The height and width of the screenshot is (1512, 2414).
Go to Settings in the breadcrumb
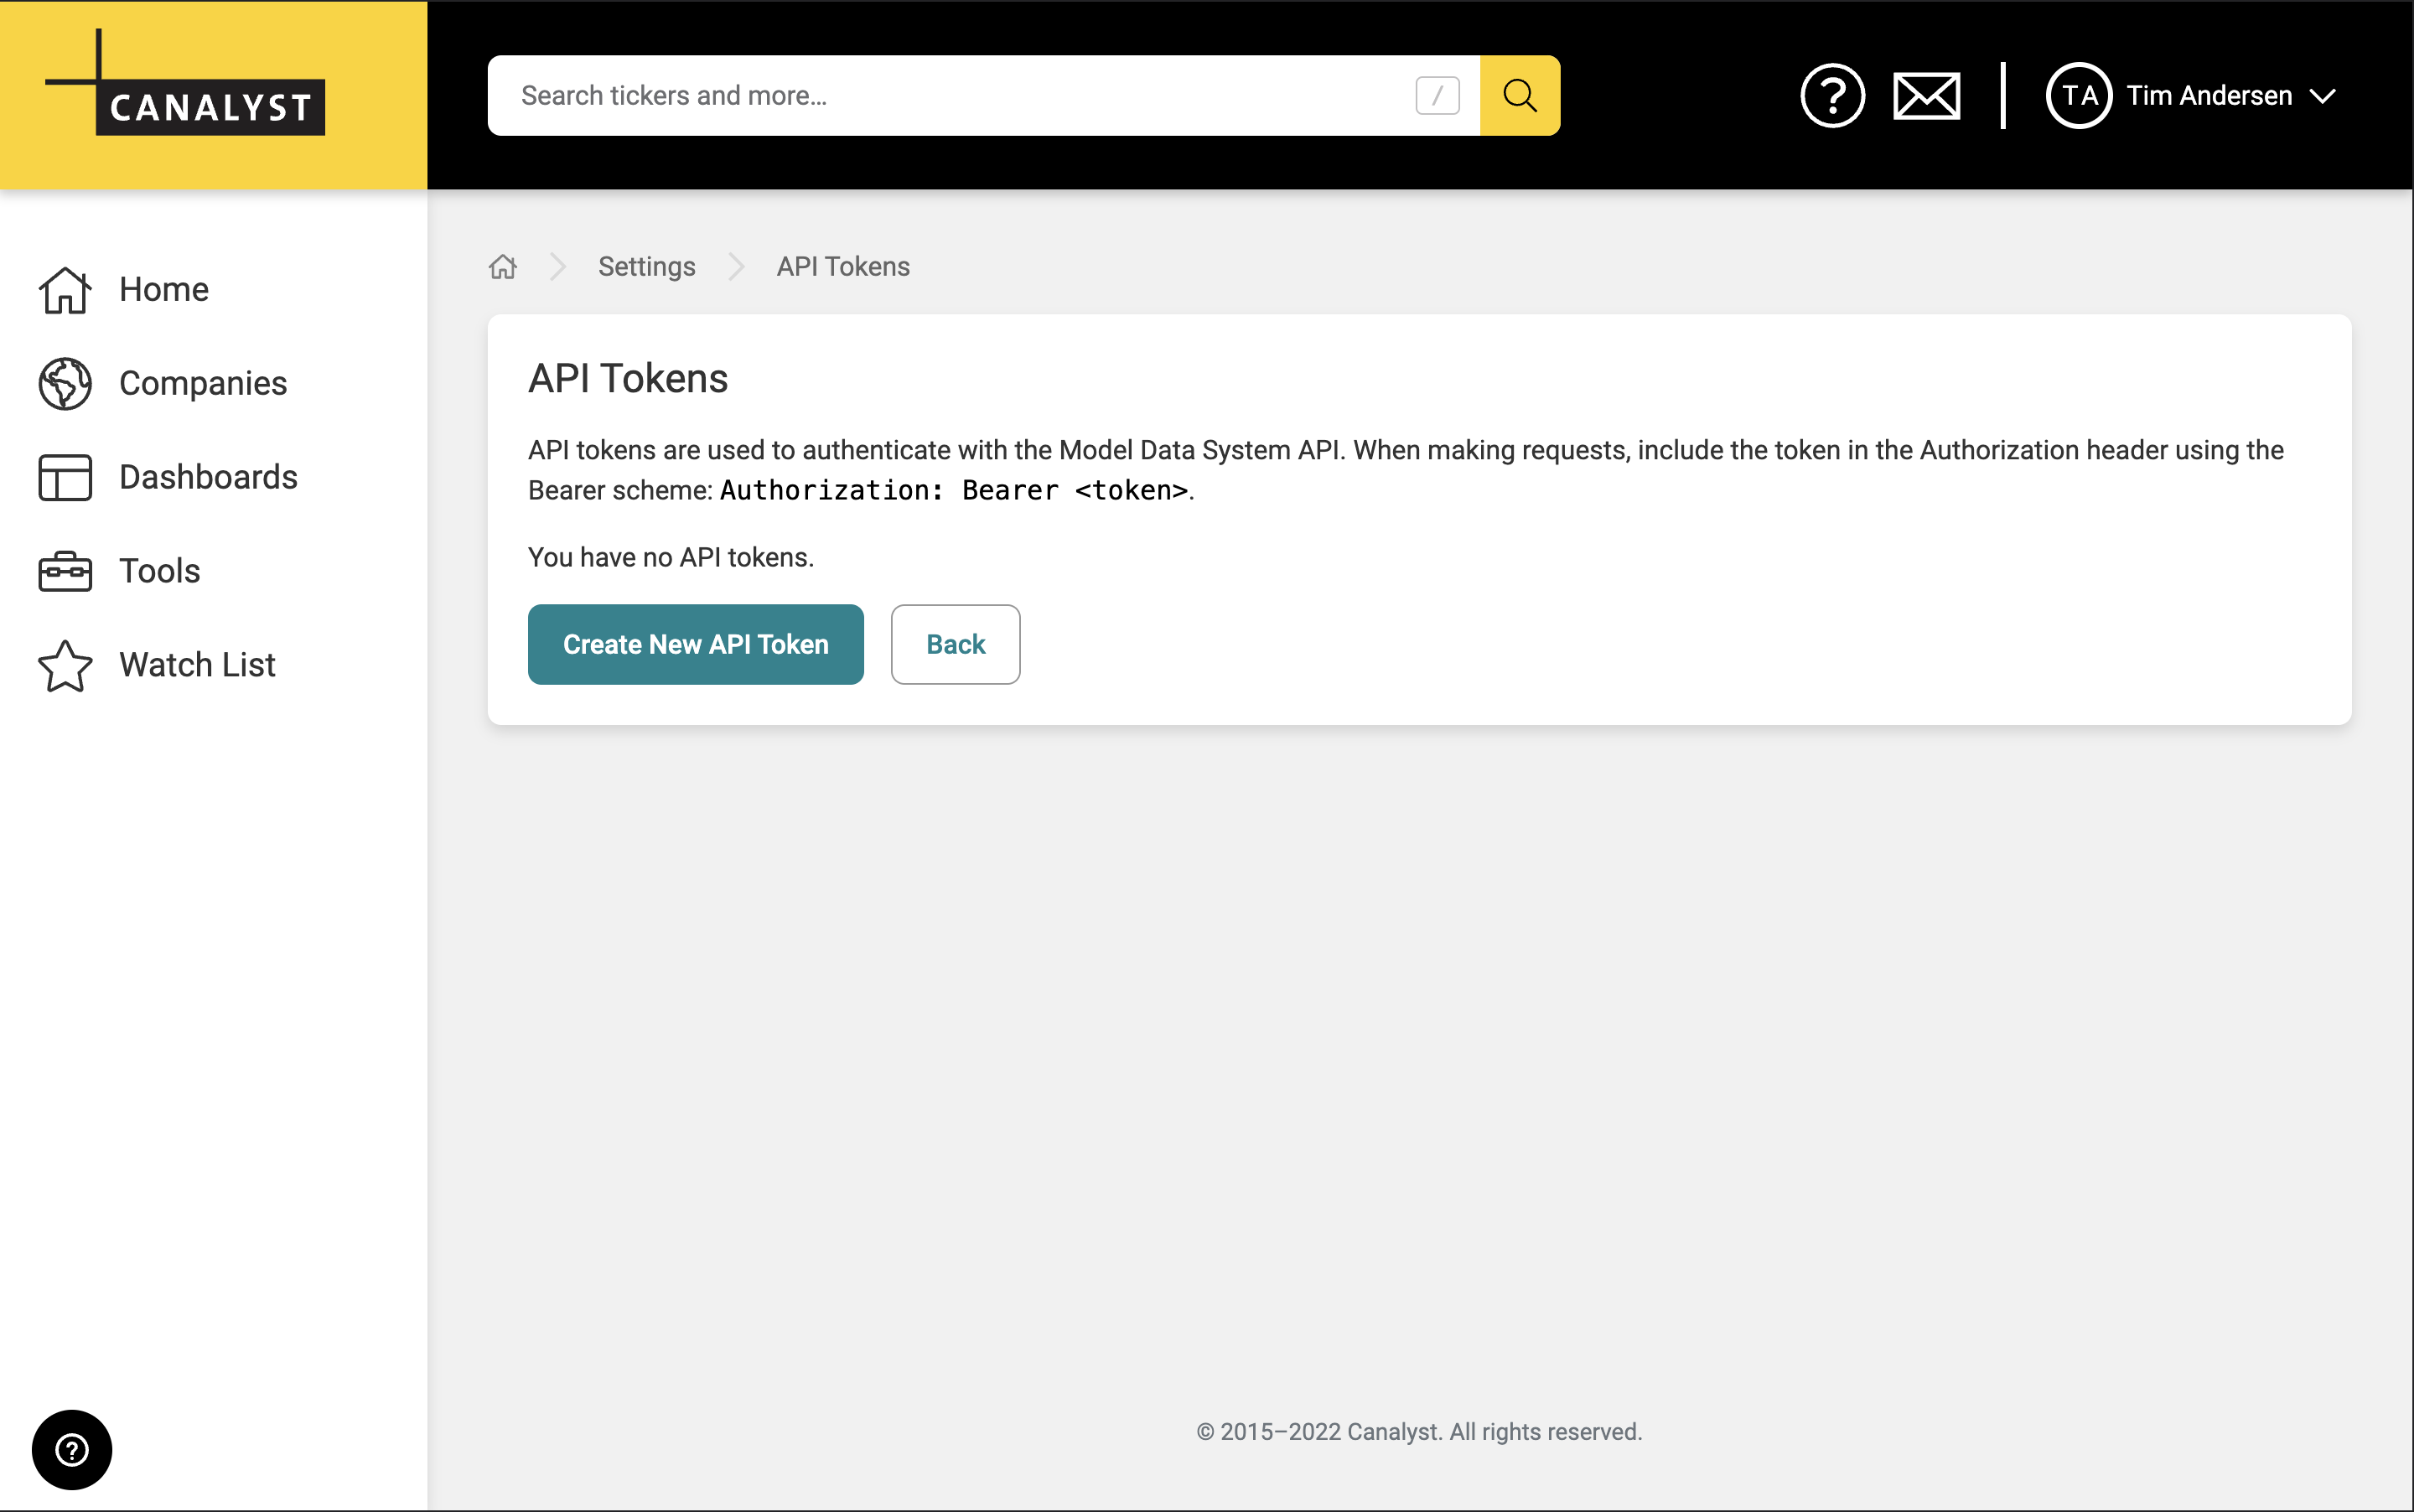click(x=646, y=266)
